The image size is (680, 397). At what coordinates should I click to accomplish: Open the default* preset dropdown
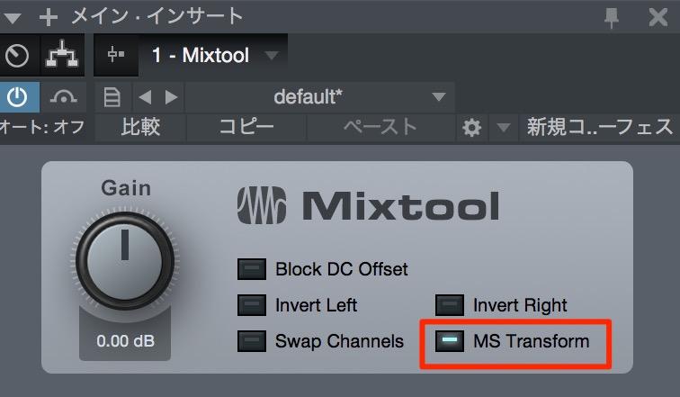320,97
